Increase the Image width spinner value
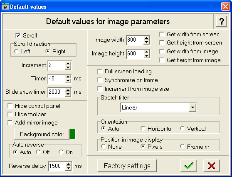This screenshot has height=177, width=232. point(146,38)
